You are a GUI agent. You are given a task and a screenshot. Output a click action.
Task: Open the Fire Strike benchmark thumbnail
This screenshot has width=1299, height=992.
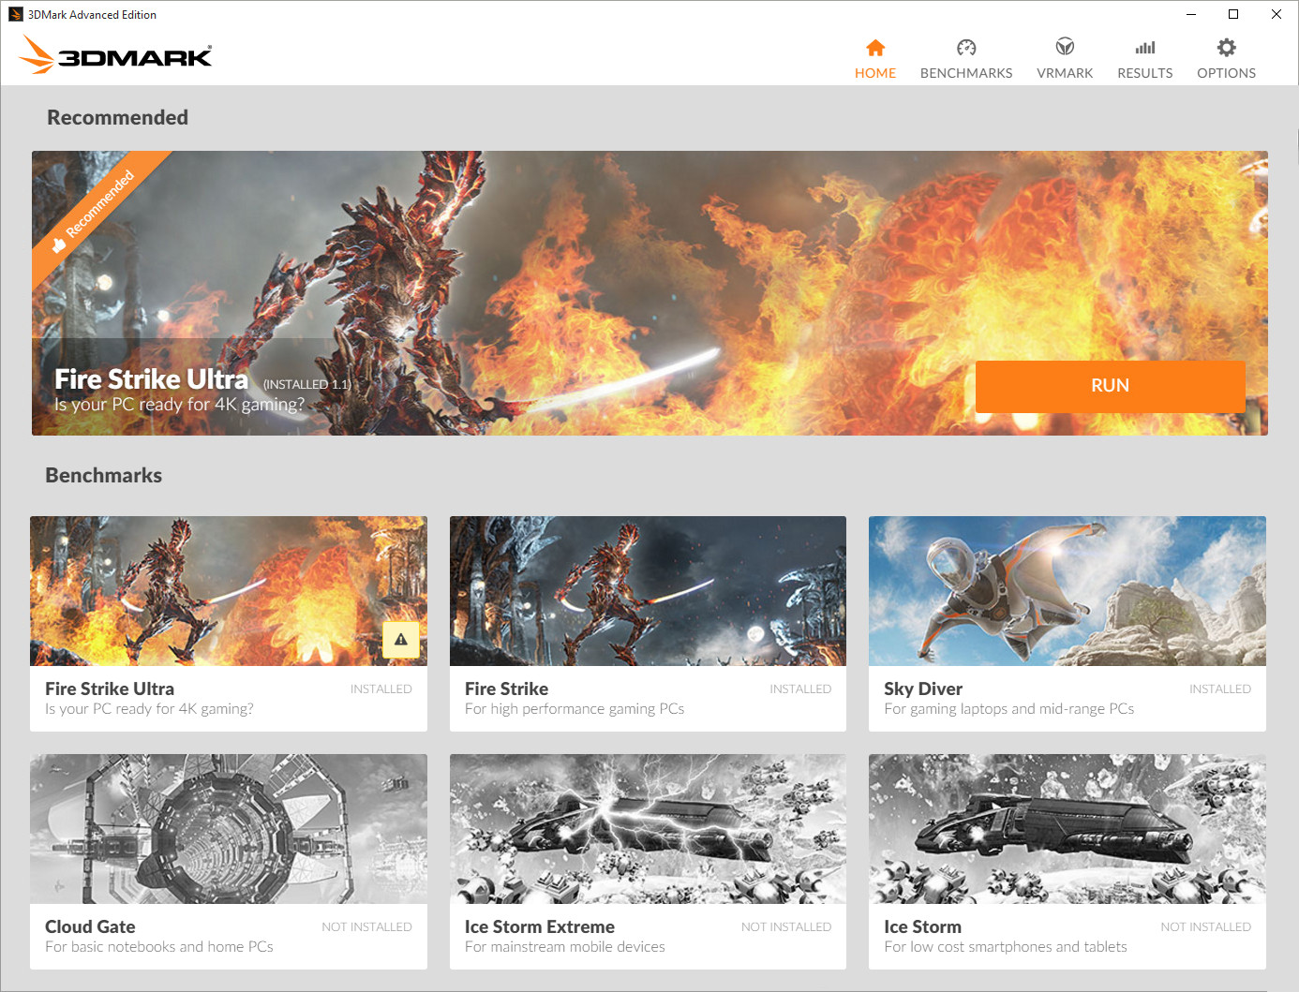648,591
